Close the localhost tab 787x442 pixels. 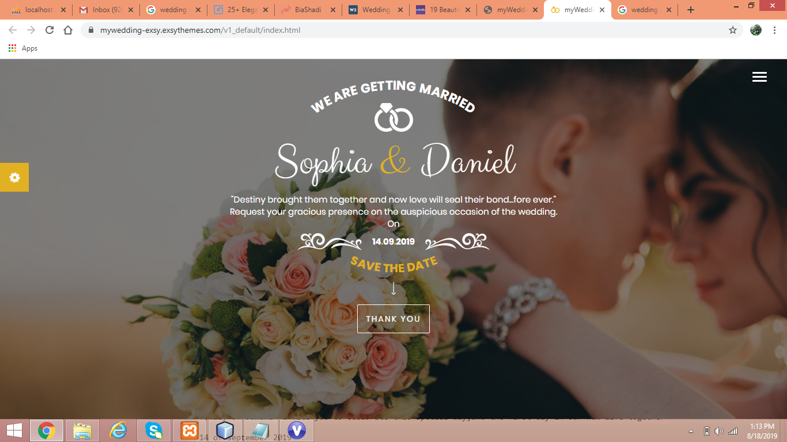click(63, 10)
